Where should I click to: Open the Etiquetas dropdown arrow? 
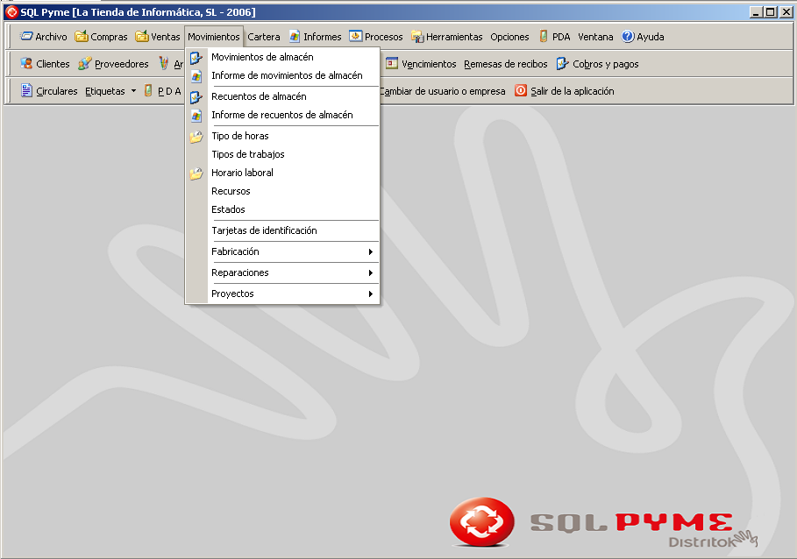click(x=133, y=91)
